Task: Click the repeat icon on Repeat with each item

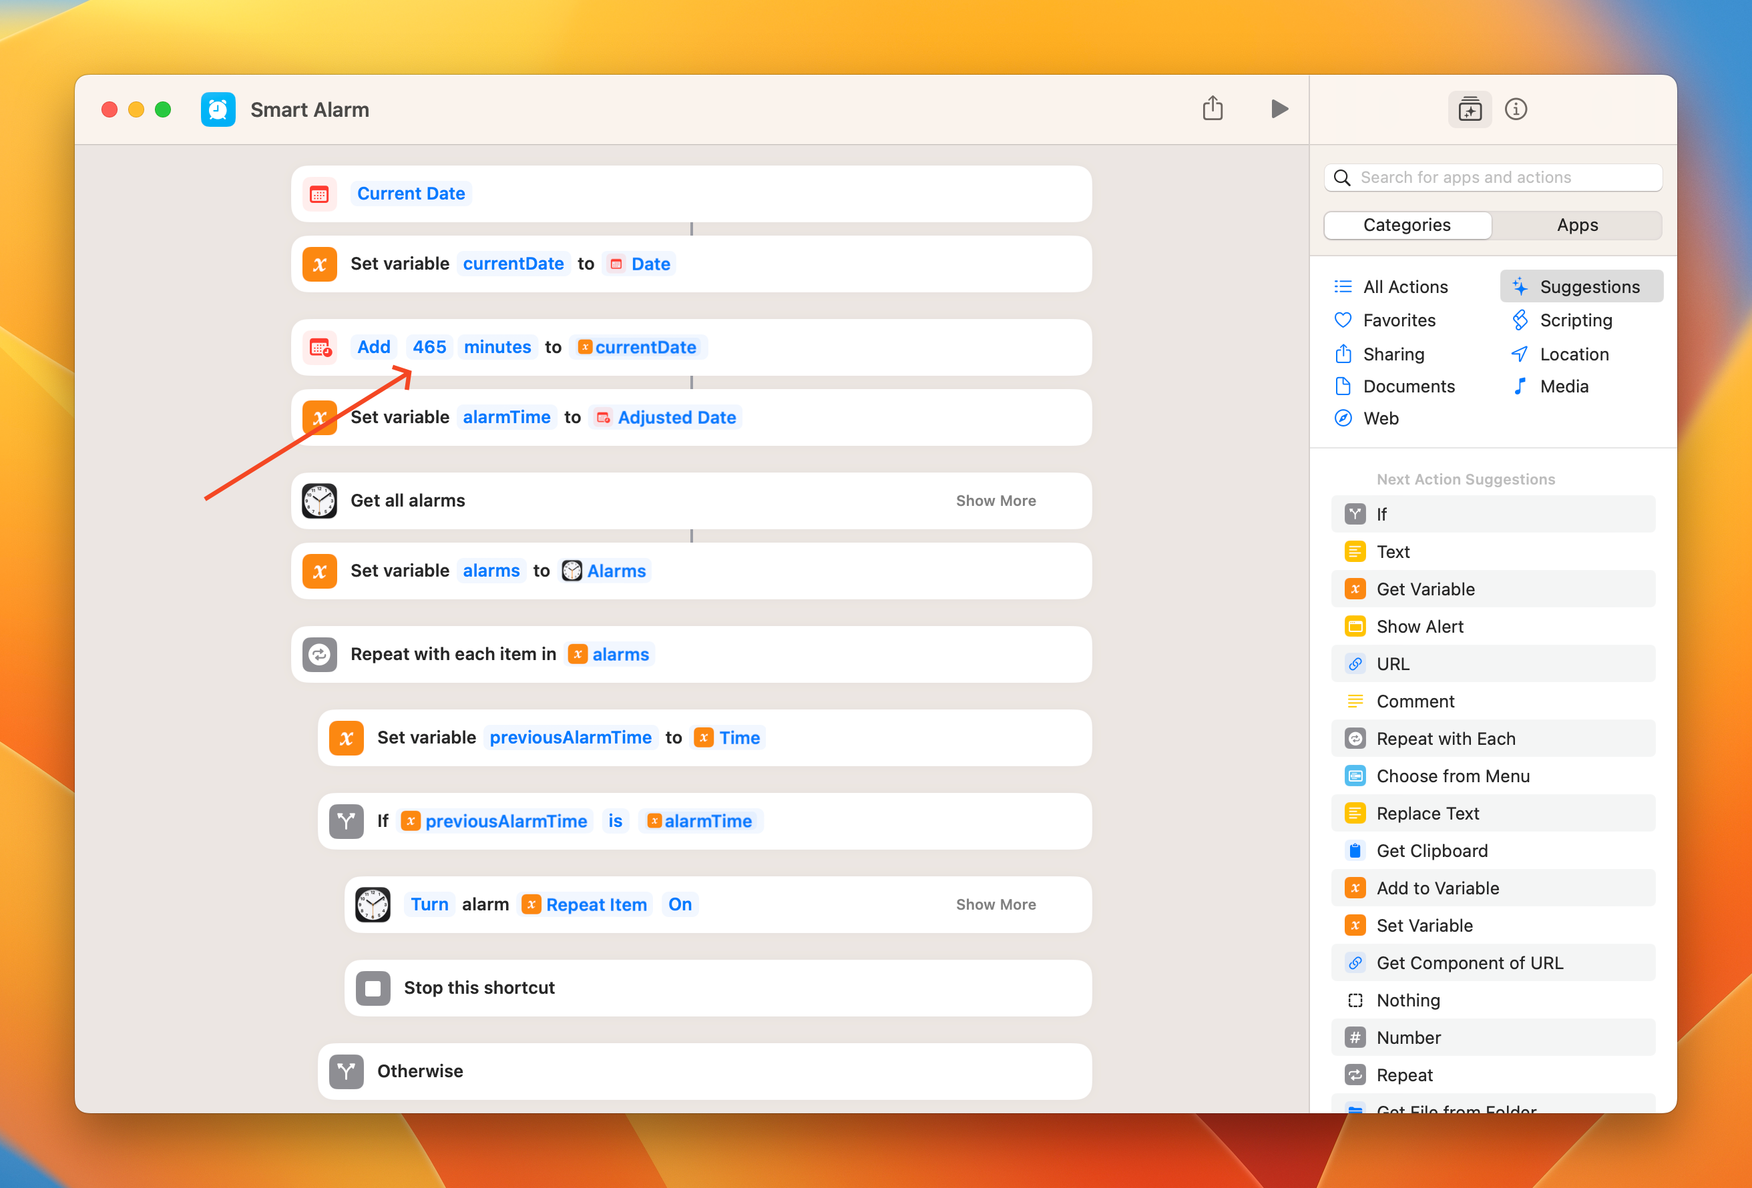Action: tap(320, 654)
